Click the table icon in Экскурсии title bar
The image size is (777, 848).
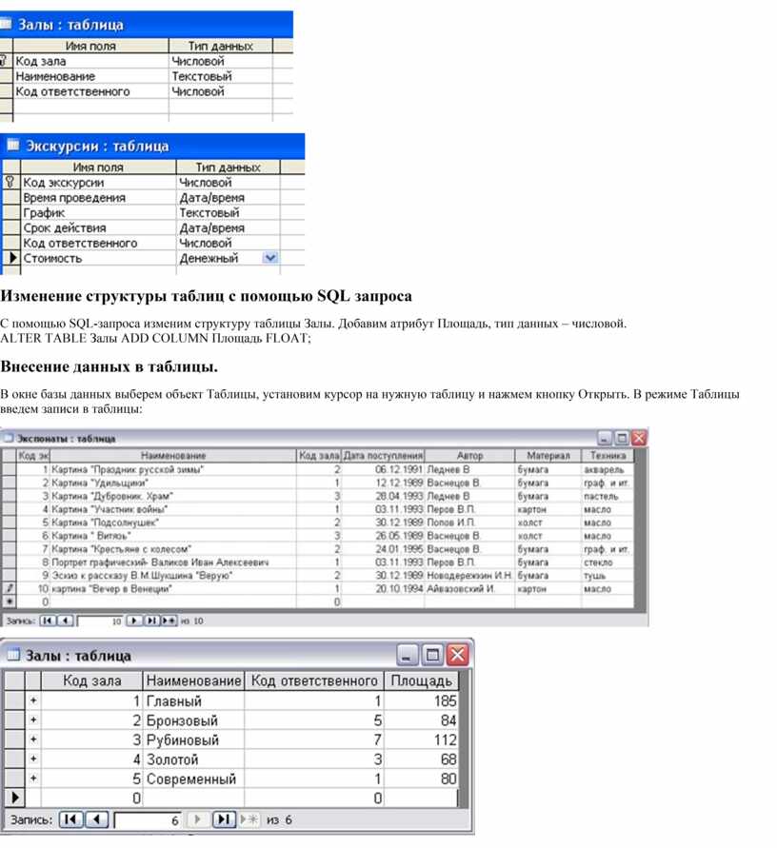pyautogui.click(x=12, y=145)
